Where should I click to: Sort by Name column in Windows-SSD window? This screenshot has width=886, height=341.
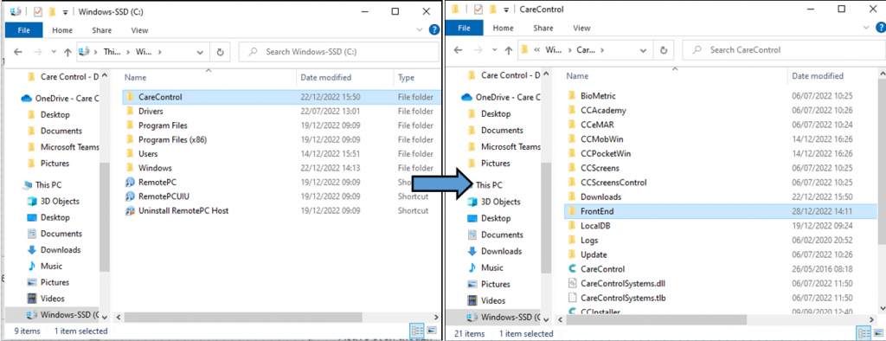(135, 78)
